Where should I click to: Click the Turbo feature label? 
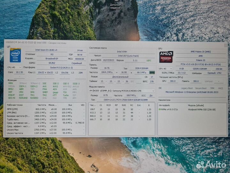pos(66,95)
